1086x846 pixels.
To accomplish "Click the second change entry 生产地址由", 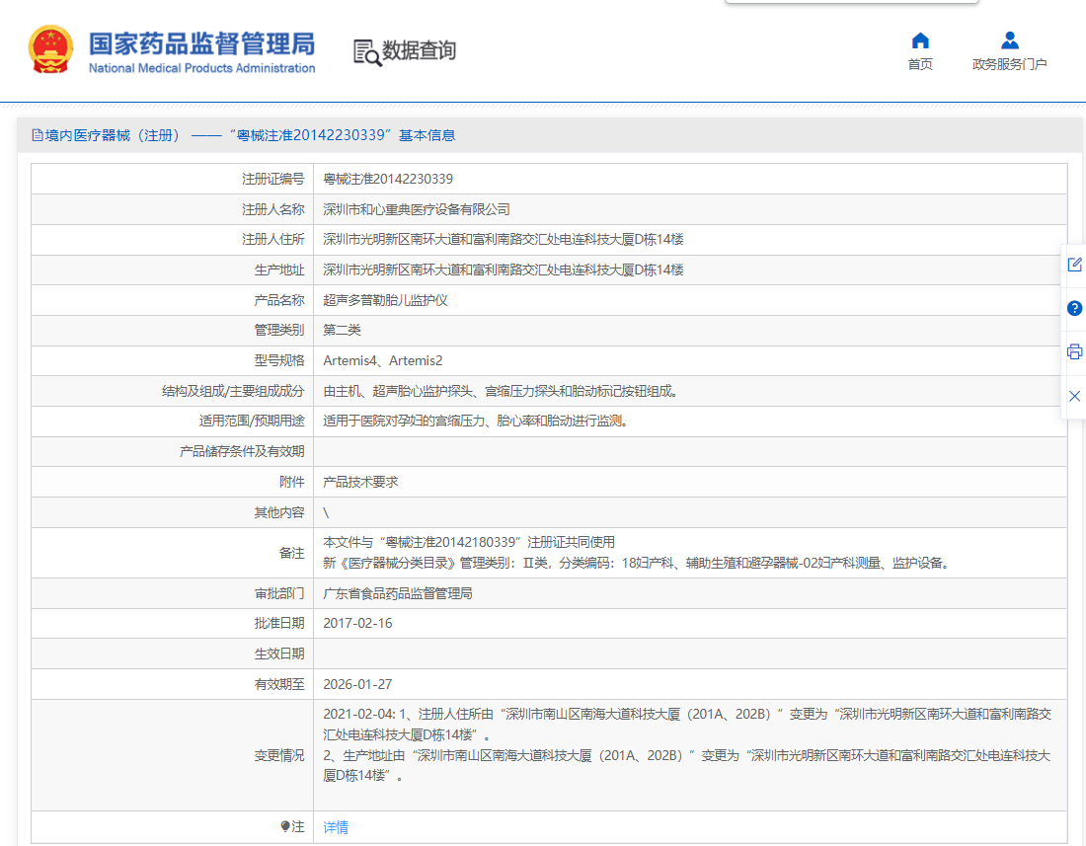I will point(687,765).
